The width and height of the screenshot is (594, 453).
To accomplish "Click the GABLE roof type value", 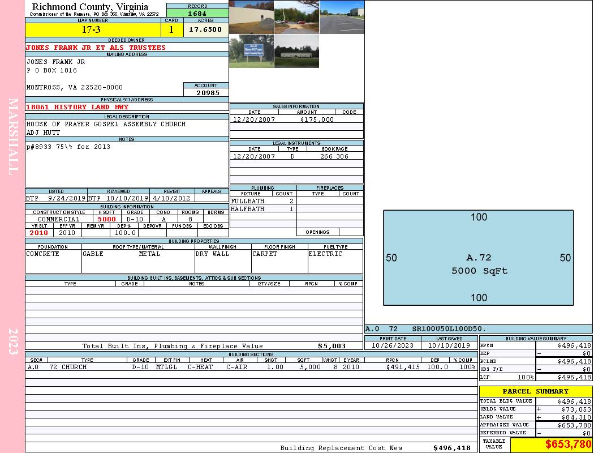I will (x=93, y=254).
